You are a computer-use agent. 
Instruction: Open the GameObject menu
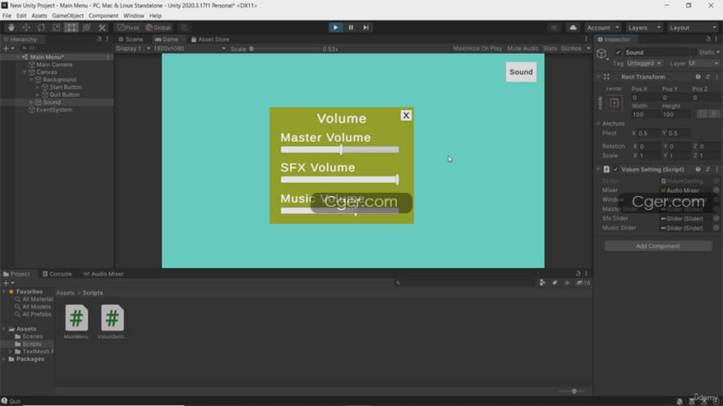(67, 16)
